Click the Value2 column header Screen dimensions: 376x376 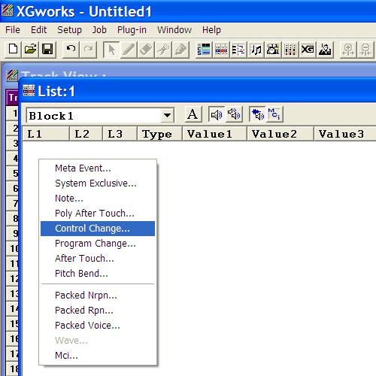280,134
